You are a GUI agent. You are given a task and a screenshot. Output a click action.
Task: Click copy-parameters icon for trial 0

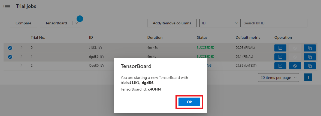click(x=310, y=48)
